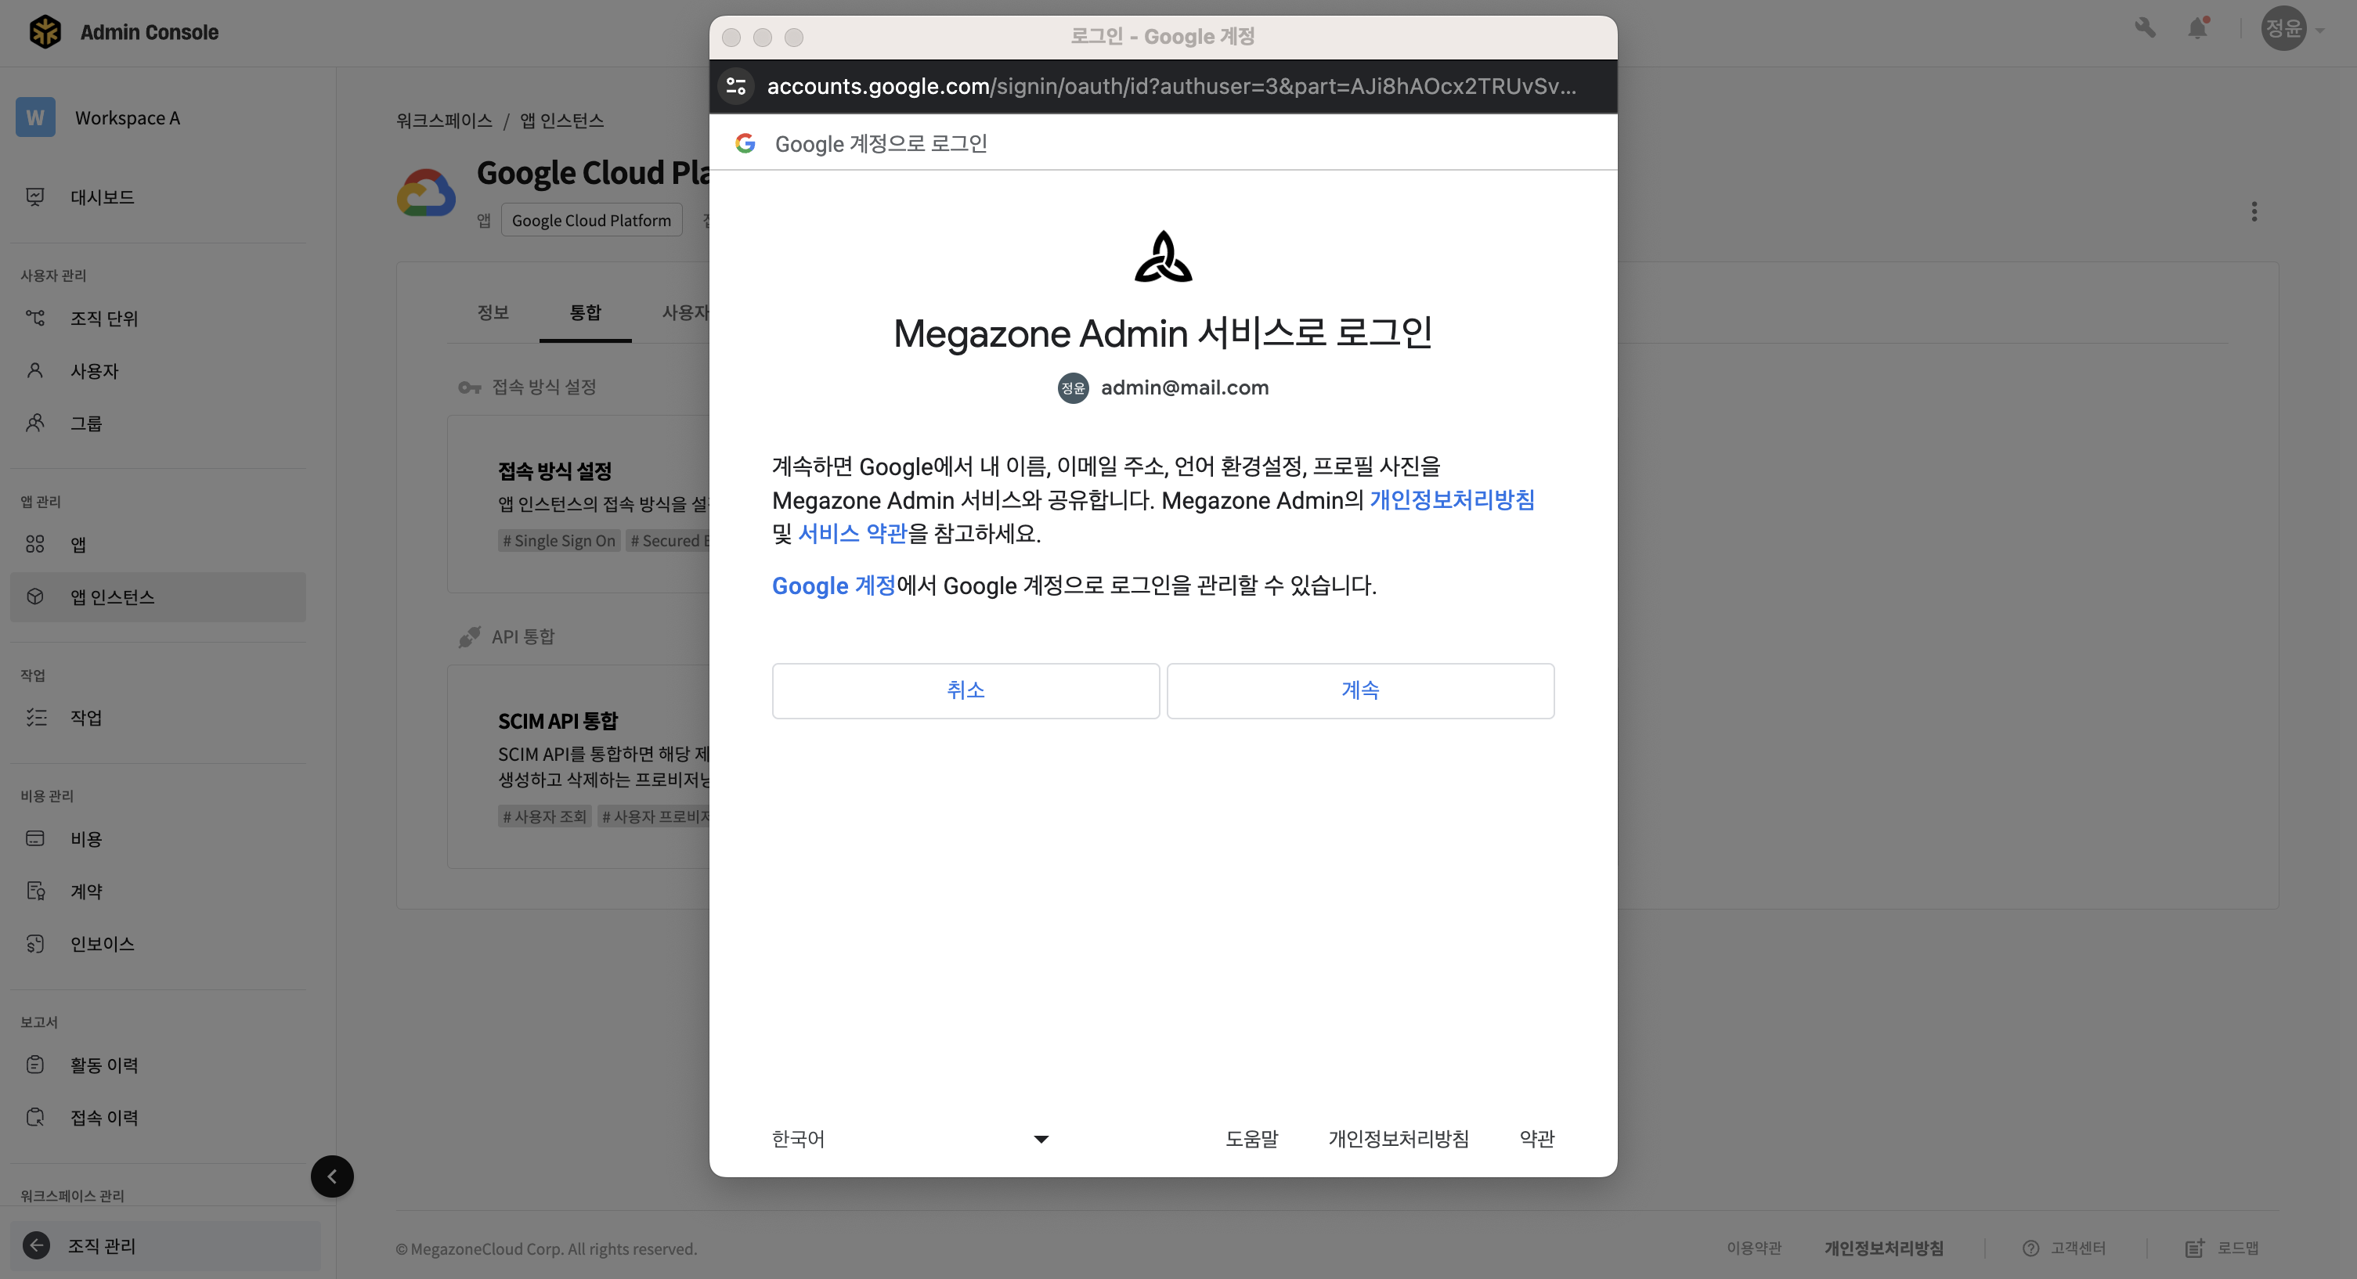
Task: Click the 워크스페이스 breadcrumb link
Action: [x=444, y=121]
